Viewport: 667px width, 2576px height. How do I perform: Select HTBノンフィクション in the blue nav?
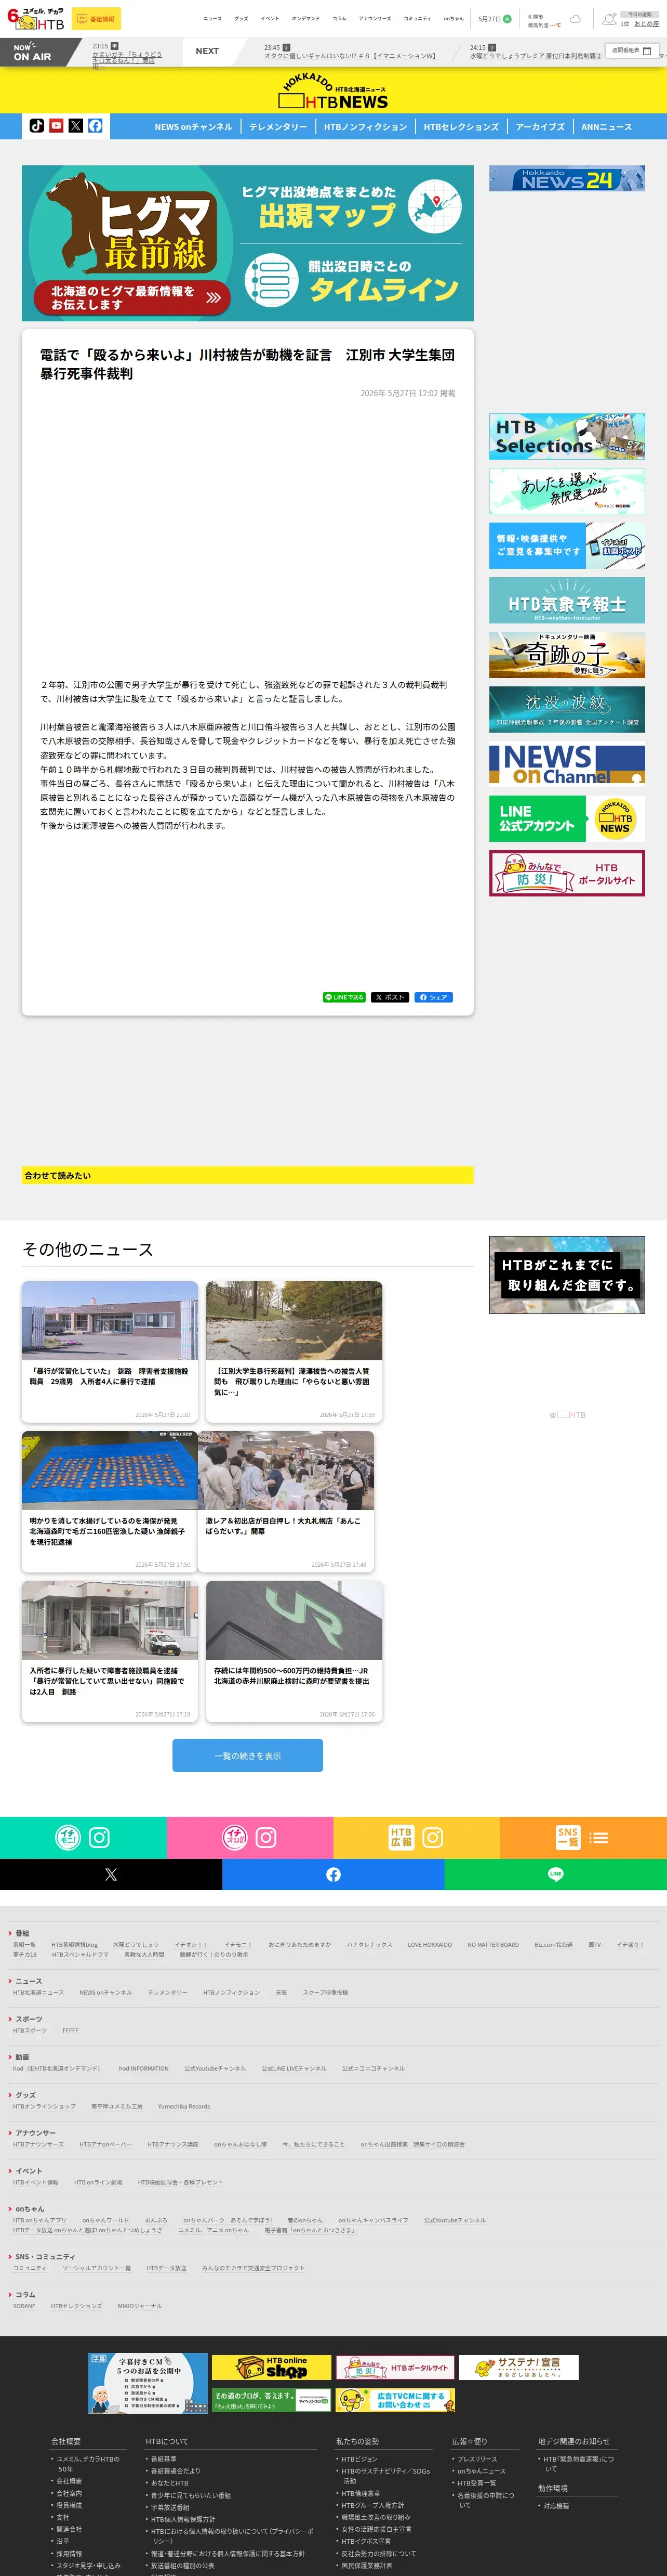[366, 127]
